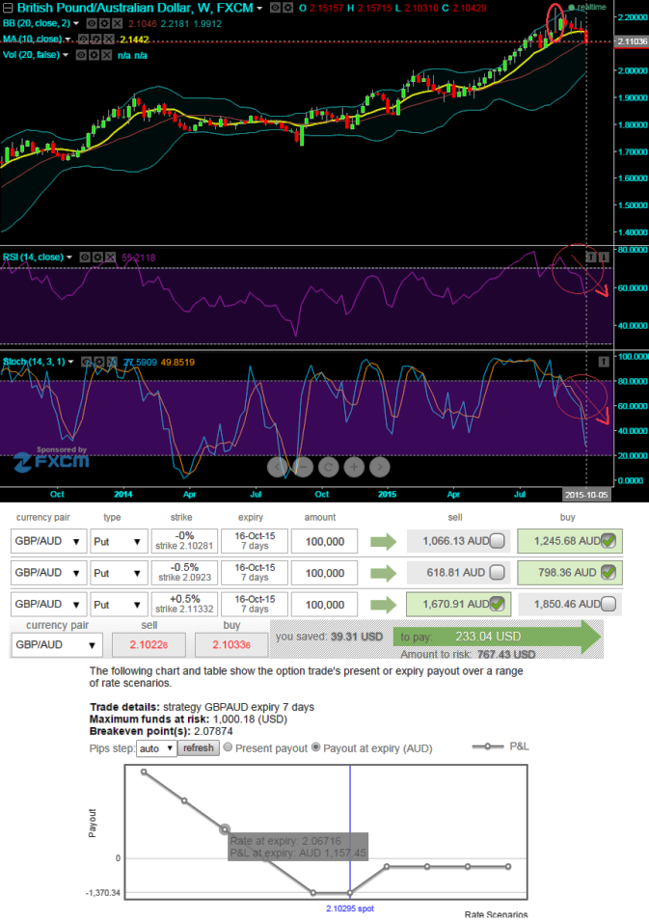Expand the Vol (20, false) indicator dropdown arrow
Viewport: 649px width, 922px height.
pyautogui.click(x=66, y=55)
